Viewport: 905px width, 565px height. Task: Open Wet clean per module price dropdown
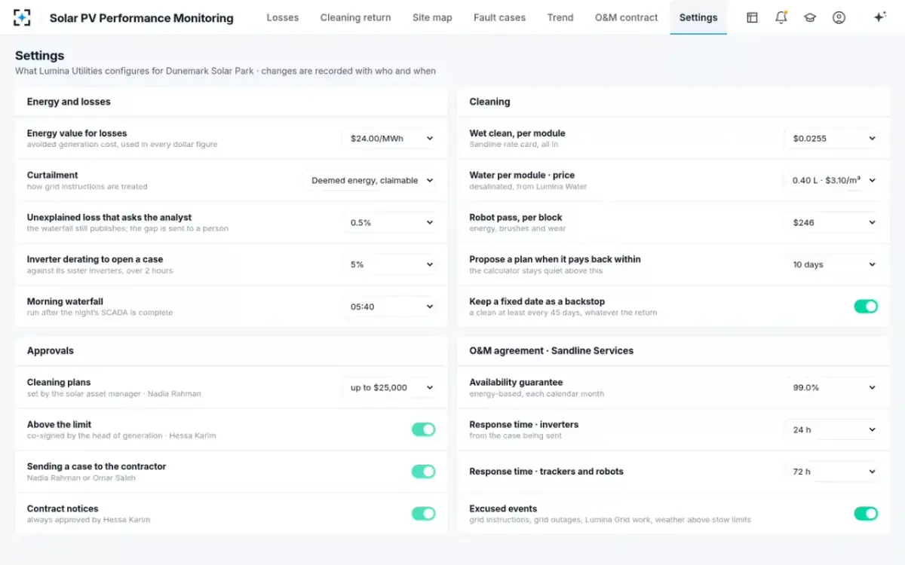[x=831, y=139]
